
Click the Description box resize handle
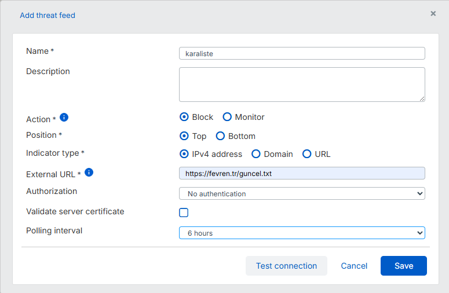(422, 98)
